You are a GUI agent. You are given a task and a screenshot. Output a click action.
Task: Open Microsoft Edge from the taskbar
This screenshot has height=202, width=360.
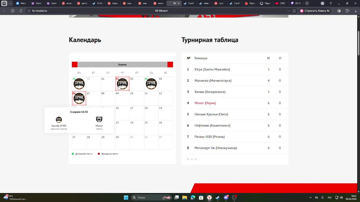point(193,198)
